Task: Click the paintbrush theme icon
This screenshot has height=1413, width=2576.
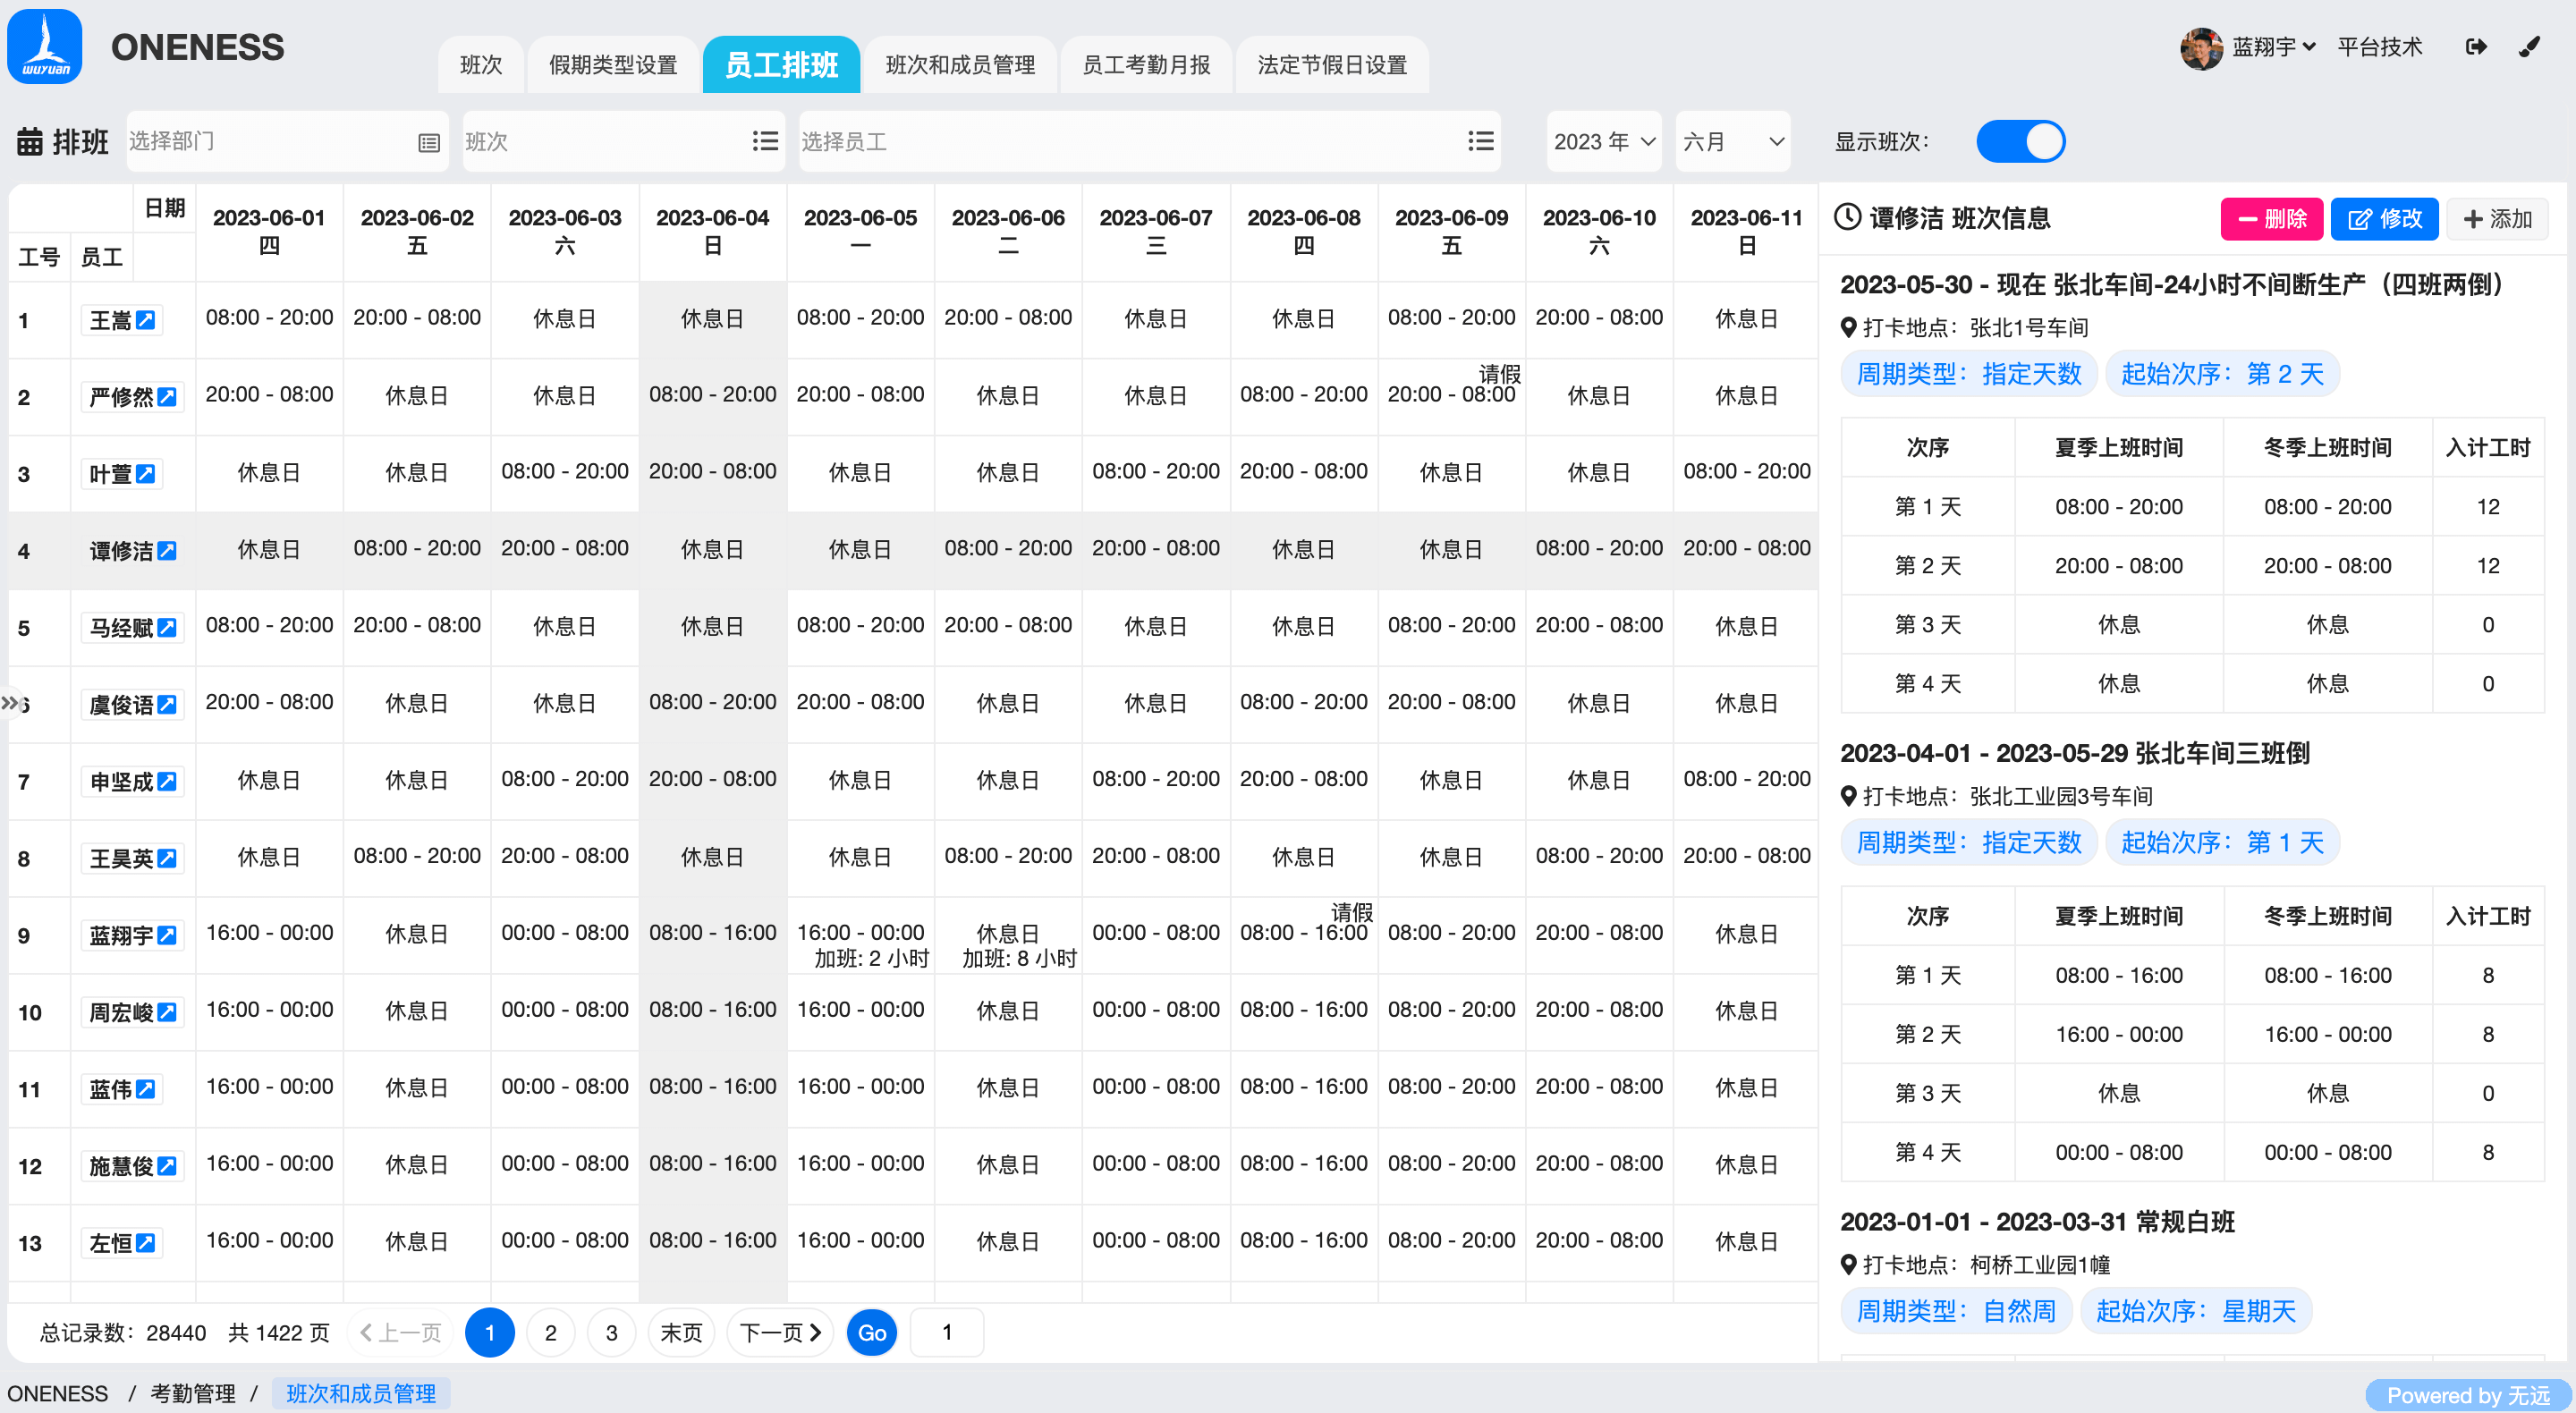Action: [2529, 47]
